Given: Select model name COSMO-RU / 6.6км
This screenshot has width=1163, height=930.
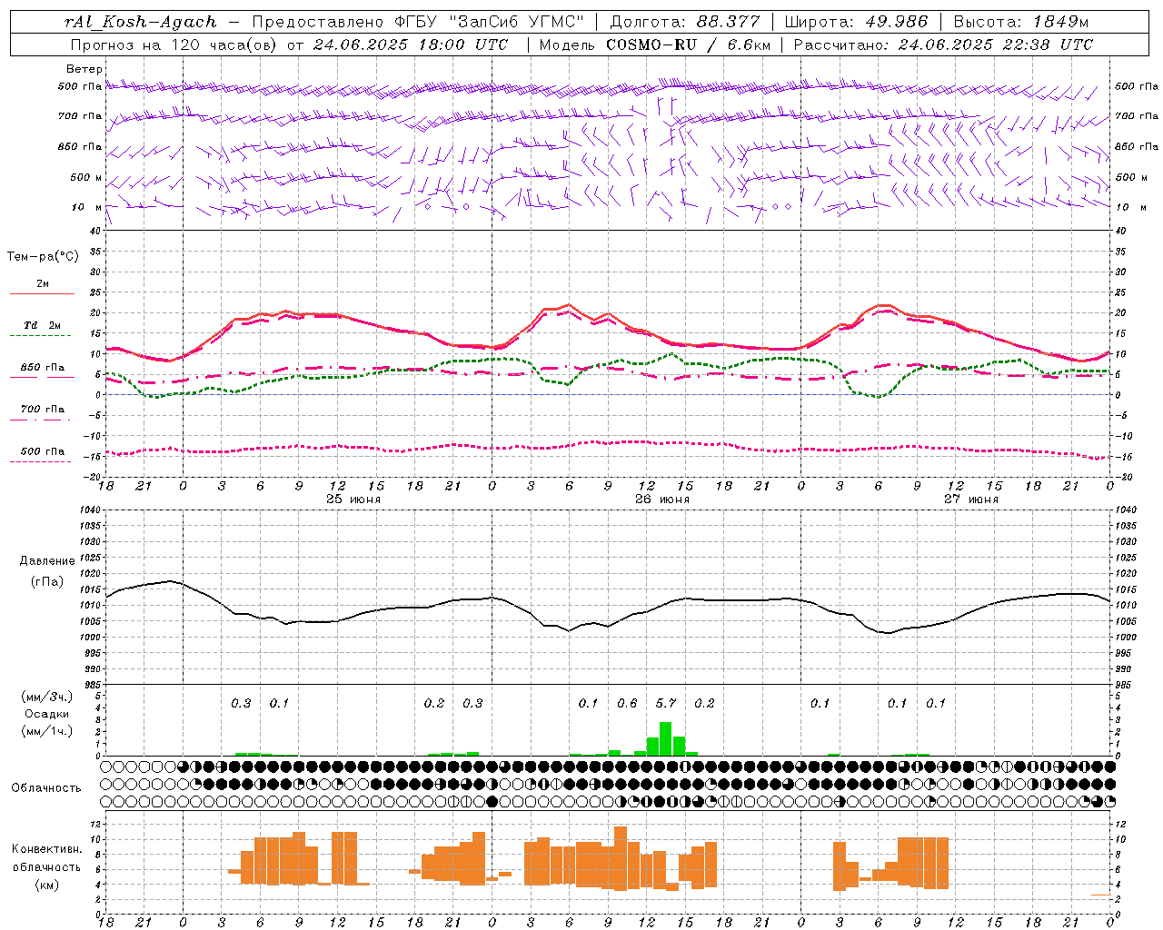Looking at the screenshot, I should click(688, 45).
